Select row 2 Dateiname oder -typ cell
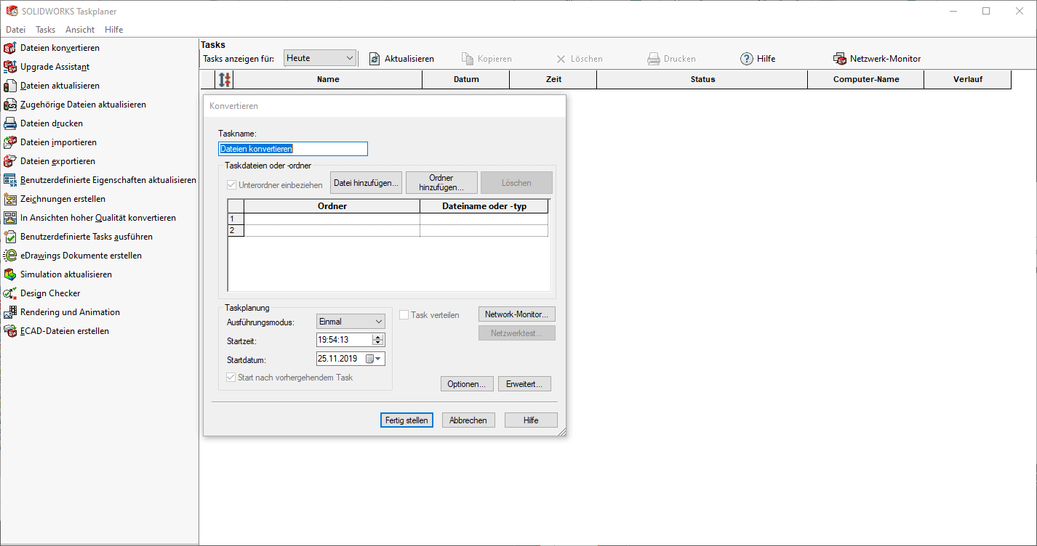 coord(484,230)
